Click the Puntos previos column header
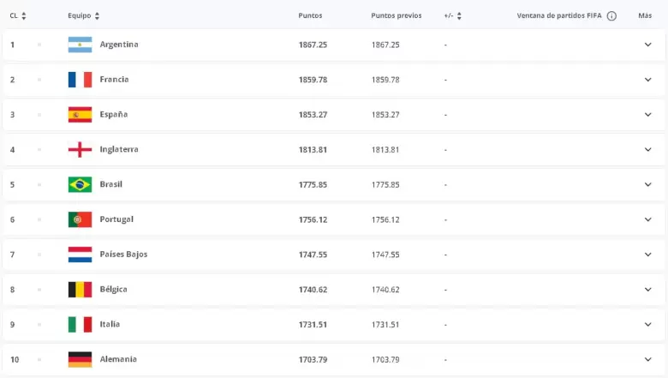 397,15
